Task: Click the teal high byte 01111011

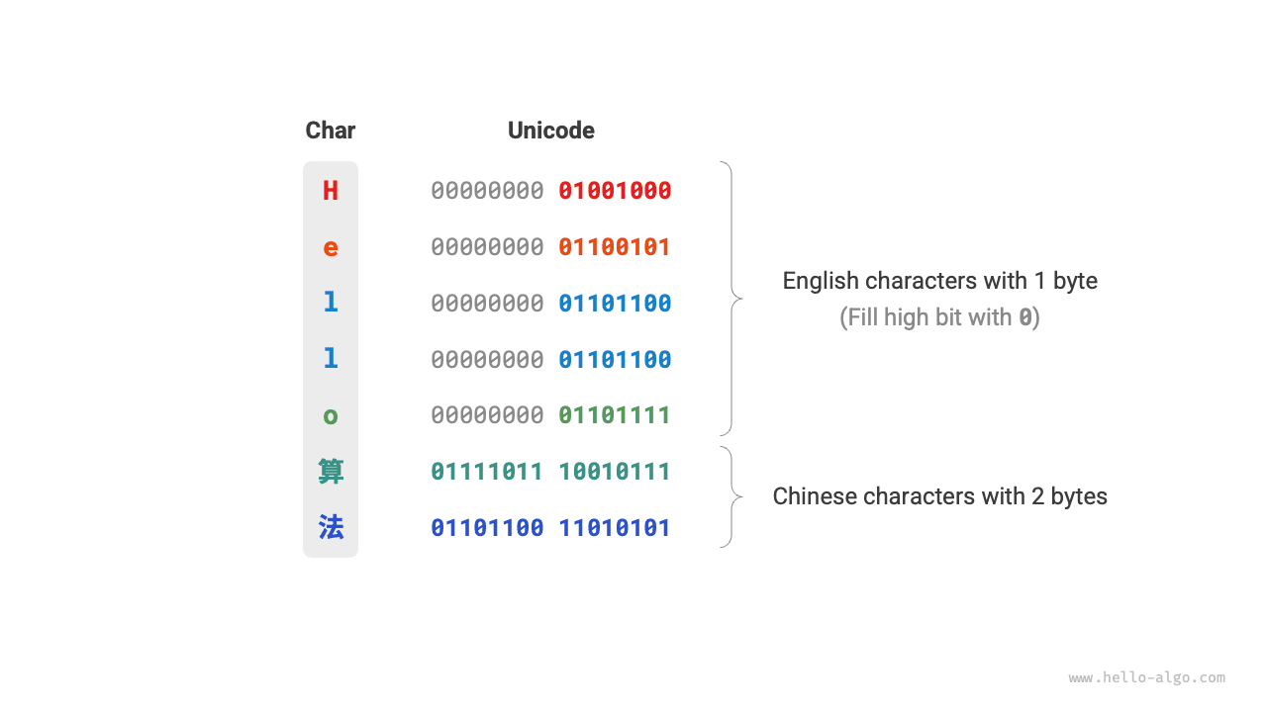Action: coord(487,472)
